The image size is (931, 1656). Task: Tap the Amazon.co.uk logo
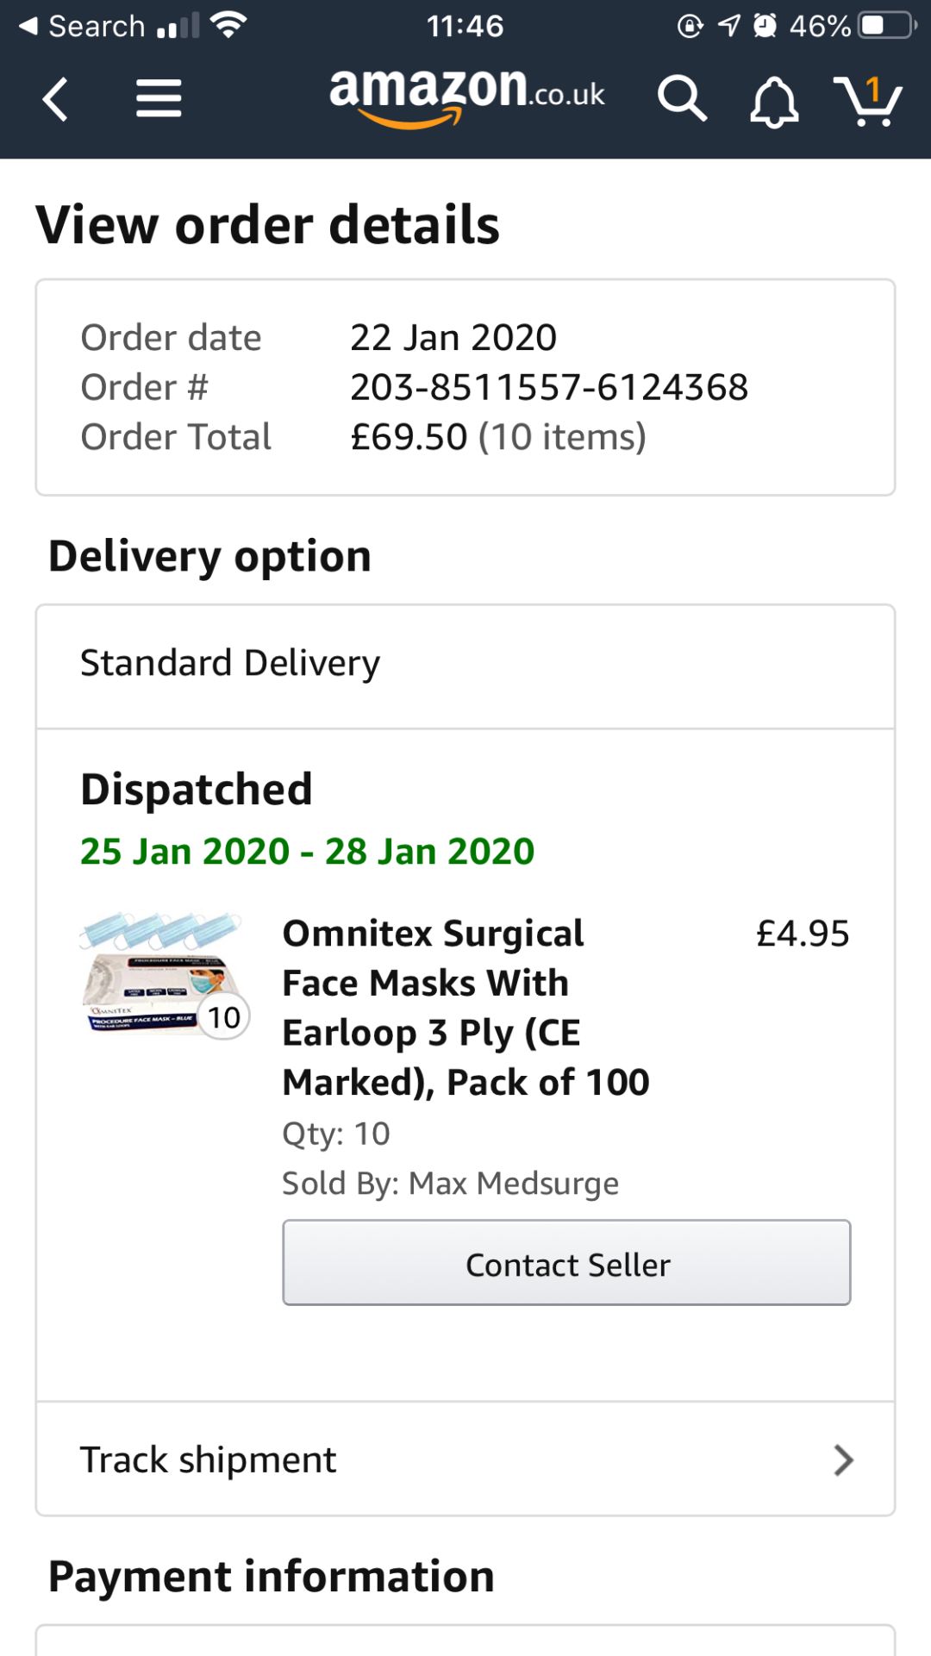click(x=466, y=96)
